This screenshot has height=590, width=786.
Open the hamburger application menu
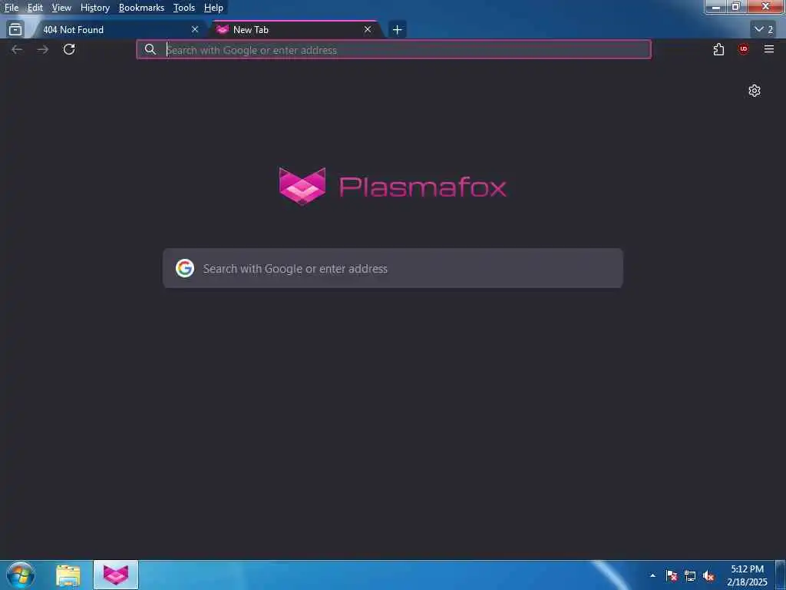(769, 49)
